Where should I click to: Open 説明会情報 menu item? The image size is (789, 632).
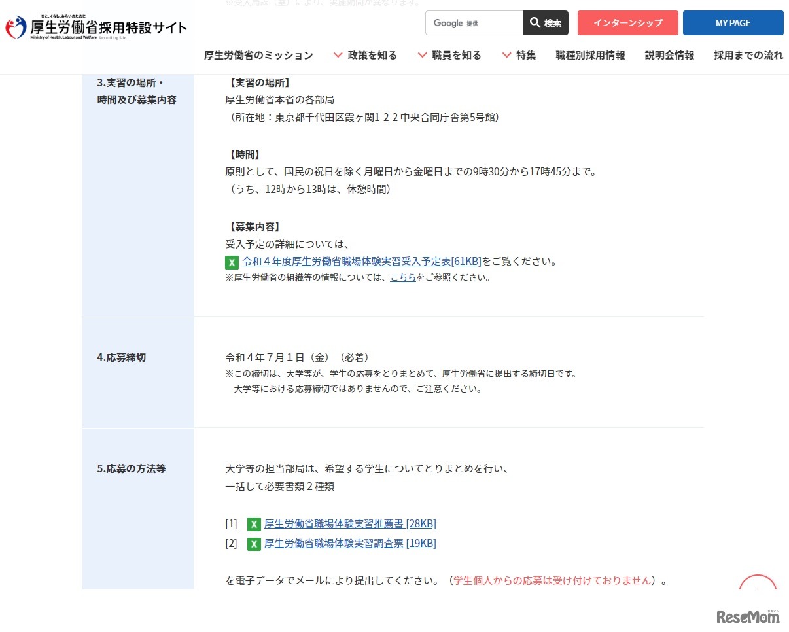(x=669, y=56)
